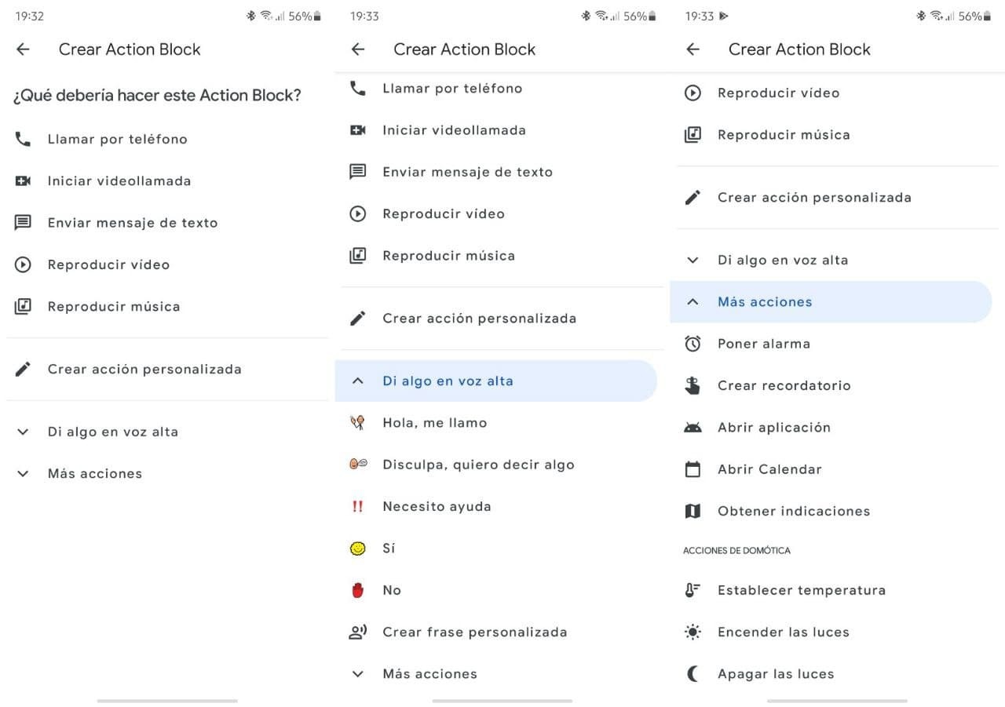1005x707 pixels.
Task: Tap the map icon for Obtener indicaciones
Action: [693, 512]
